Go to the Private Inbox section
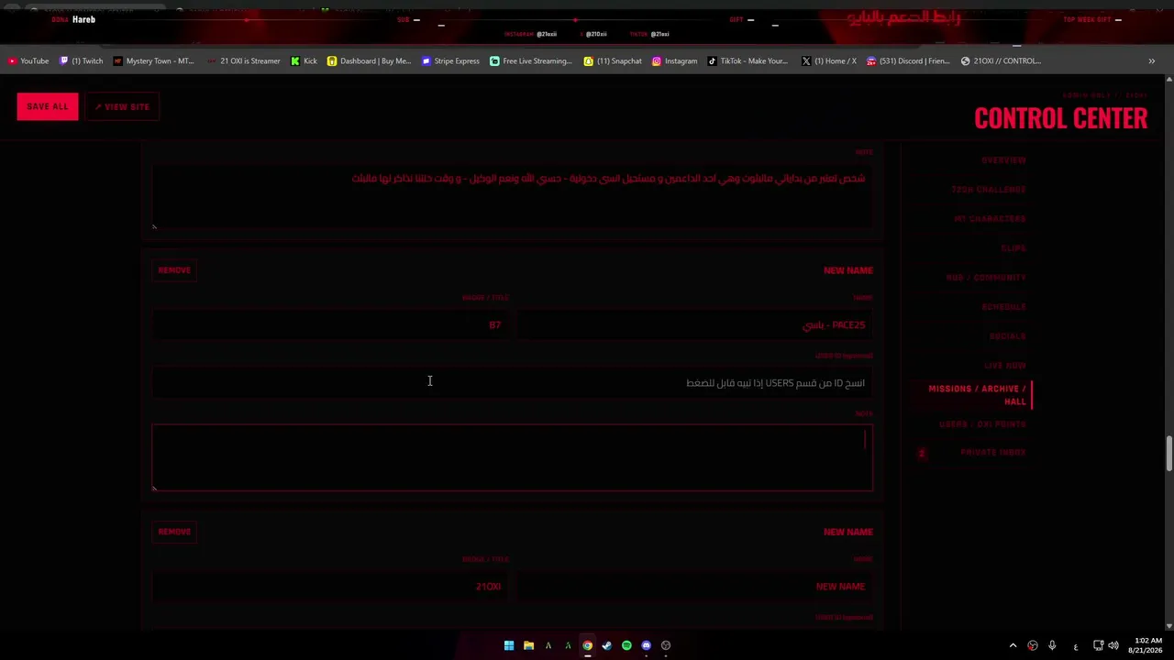Viewport: 1174px width, 660px height. [x=993, y=452]
